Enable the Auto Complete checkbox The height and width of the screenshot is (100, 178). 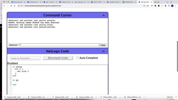[x=77, y=58]
